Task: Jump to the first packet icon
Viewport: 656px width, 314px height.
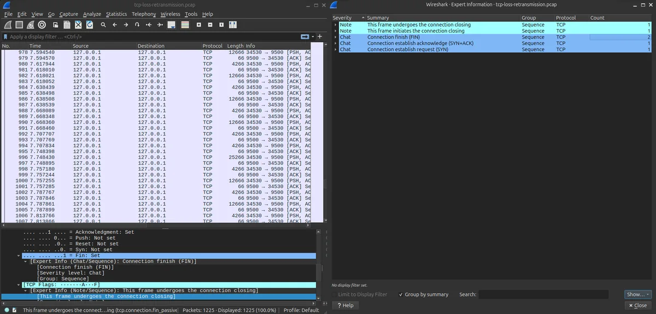Action: pyautogui.click(x=148, y=25)
